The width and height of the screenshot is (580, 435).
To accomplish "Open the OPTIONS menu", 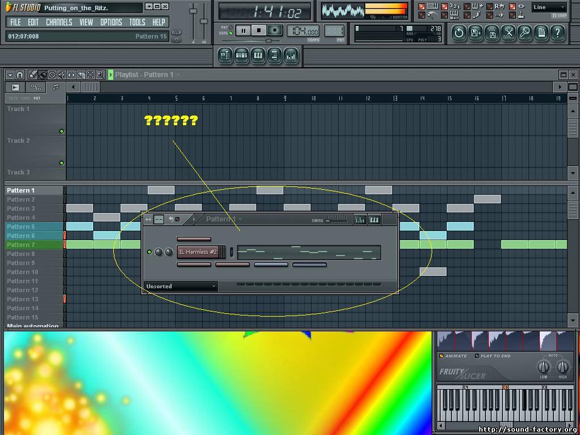I will (111, 23).
